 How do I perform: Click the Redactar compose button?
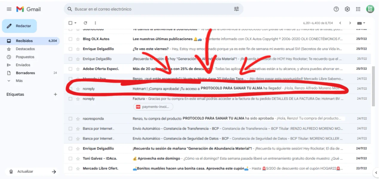(19, 26)
